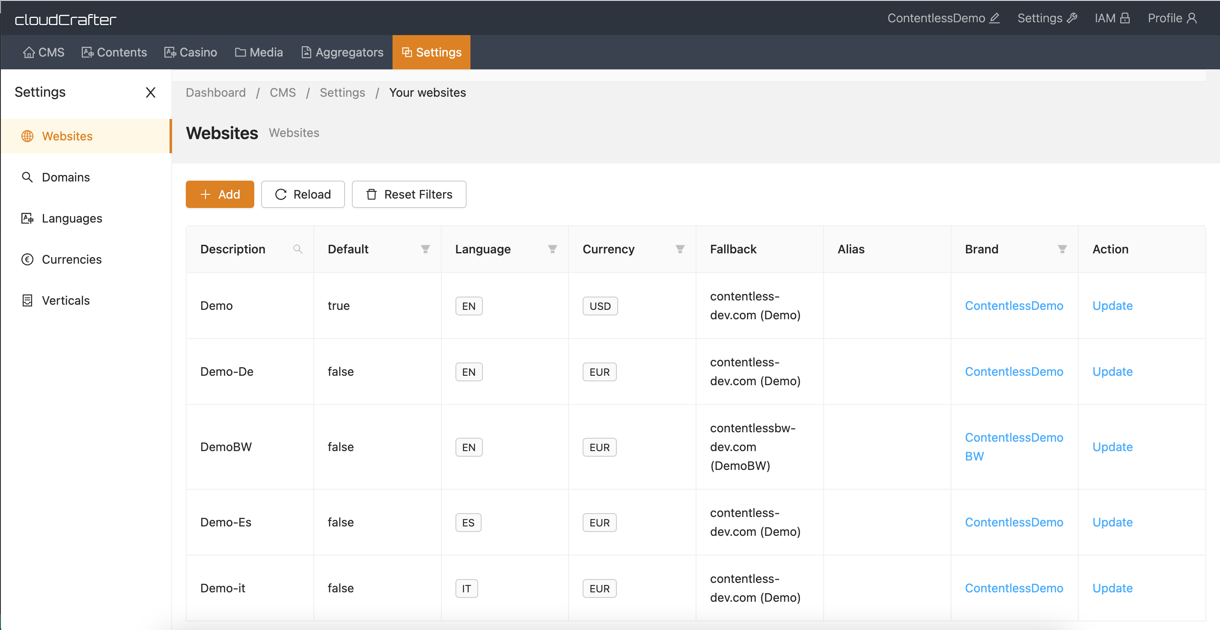Go to the Media tab
The image size is (1220, 630).
click(259, 52)
